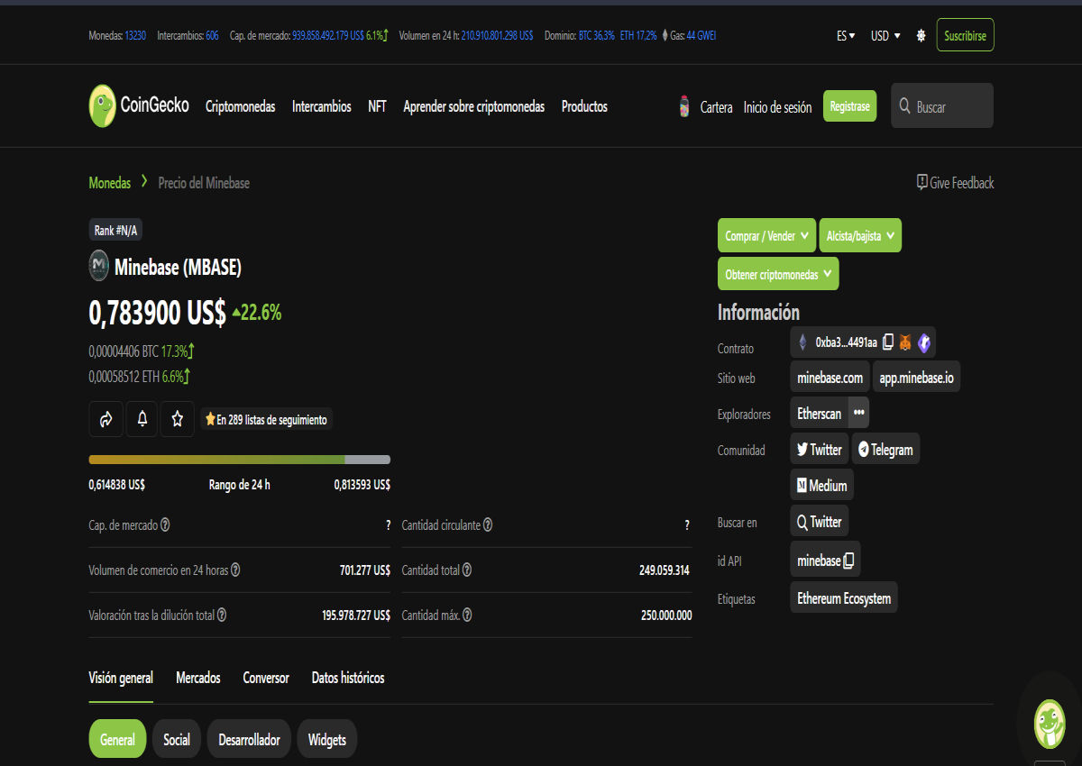Open the Intercambios menu
This screenshot has height=766, width=1082.
pos(322,106)
